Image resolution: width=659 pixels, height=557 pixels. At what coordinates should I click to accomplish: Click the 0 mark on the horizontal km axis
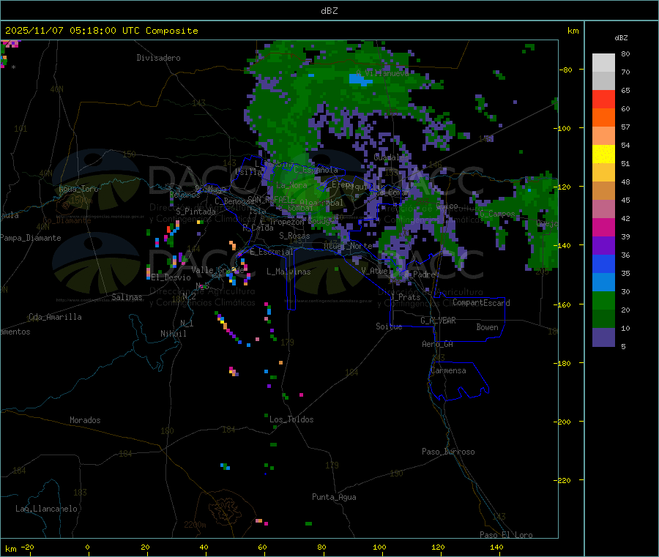pos(87,547)
